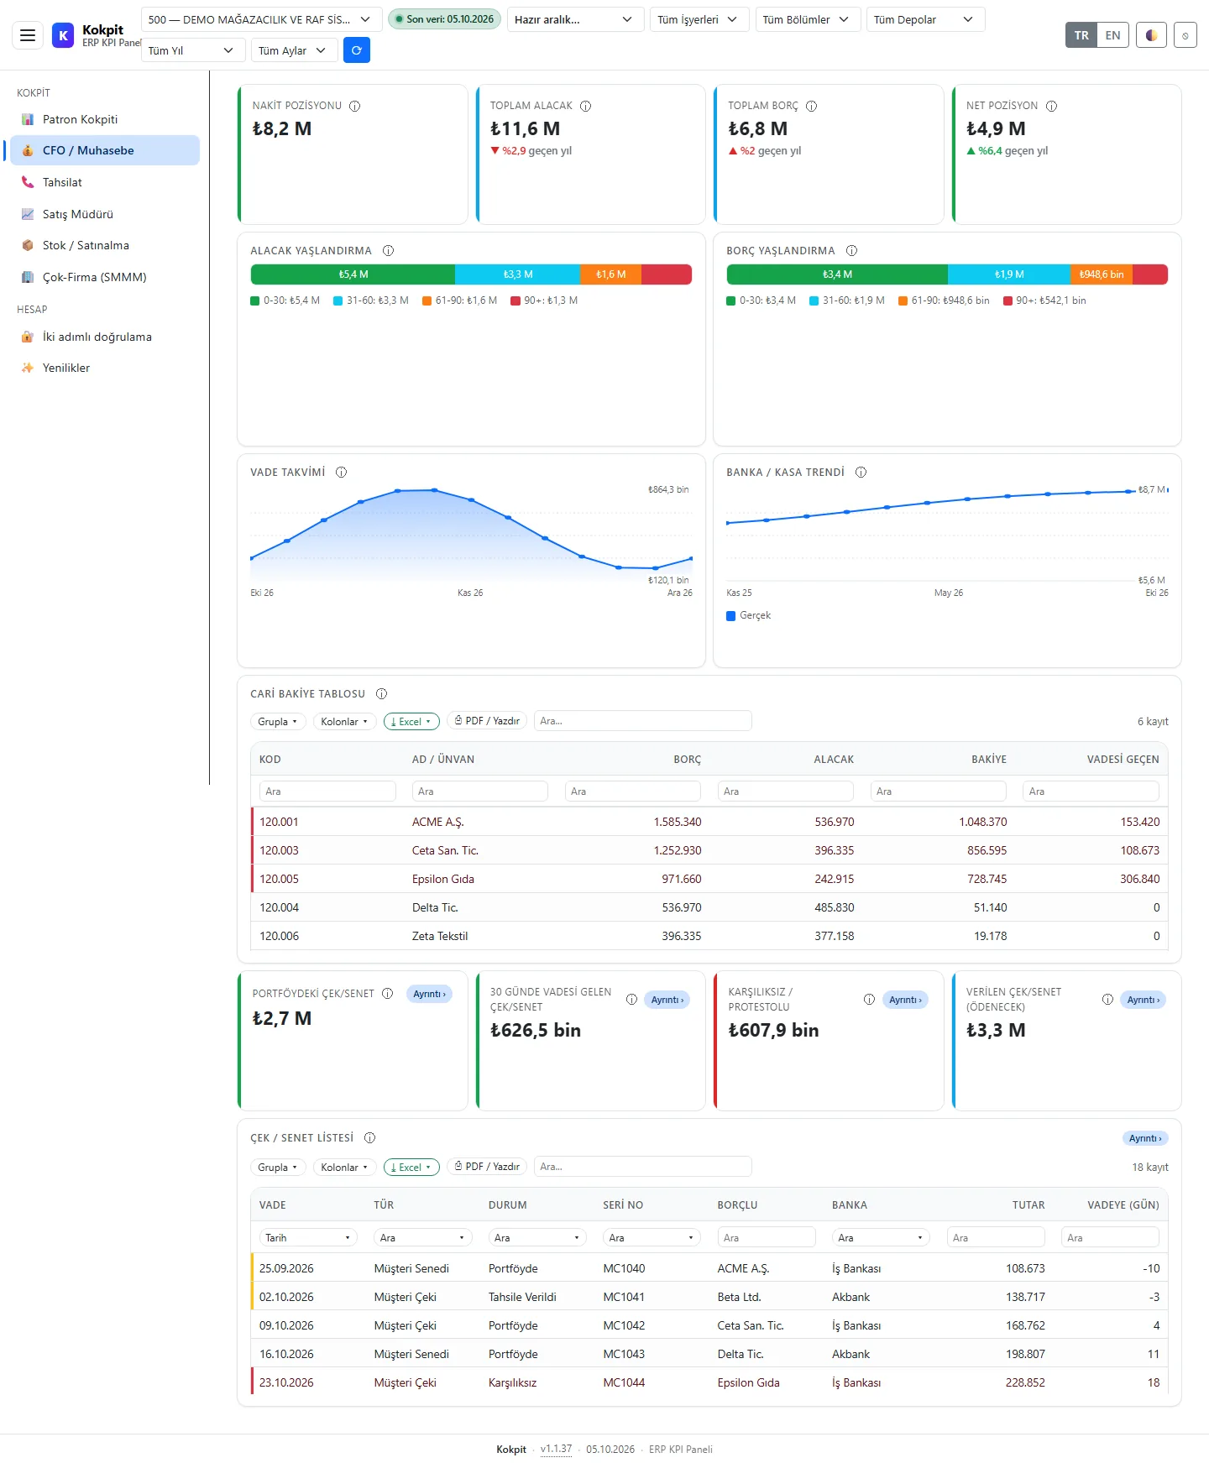This screenshot has width=1209, height=1463.
Task: Open Patron Kokpiti in the sidebar
Action: [x=105, y=119]
